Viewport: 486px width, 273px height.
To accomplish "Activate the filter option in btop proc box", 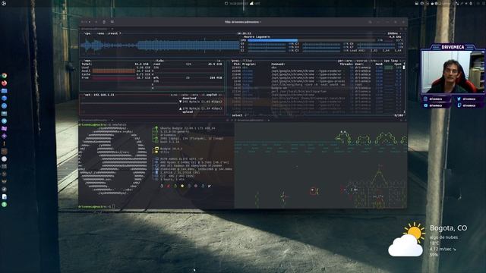I will point(248,61).
